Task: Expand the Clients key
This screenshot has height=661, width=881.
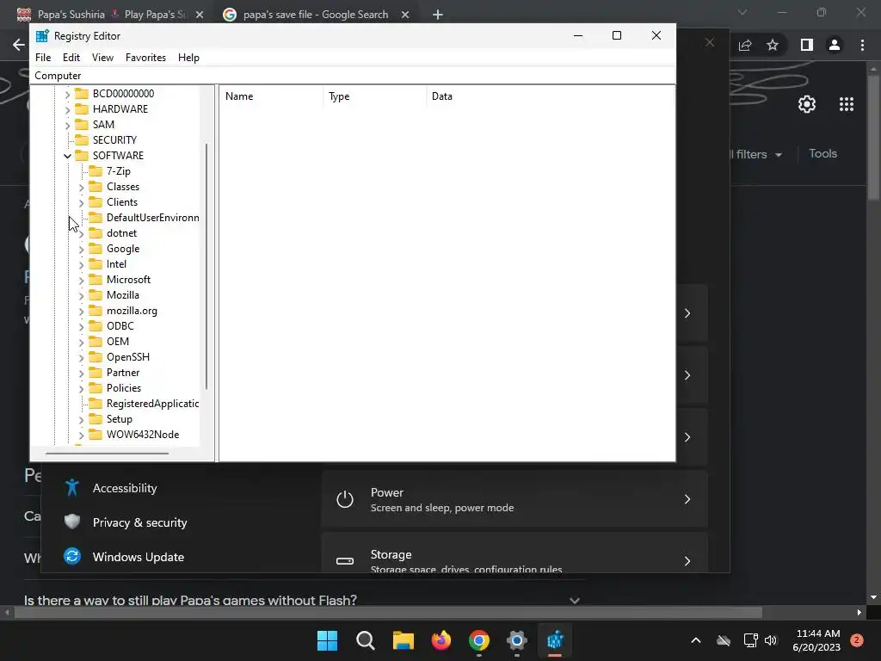Action: click(x=82, y=202)
